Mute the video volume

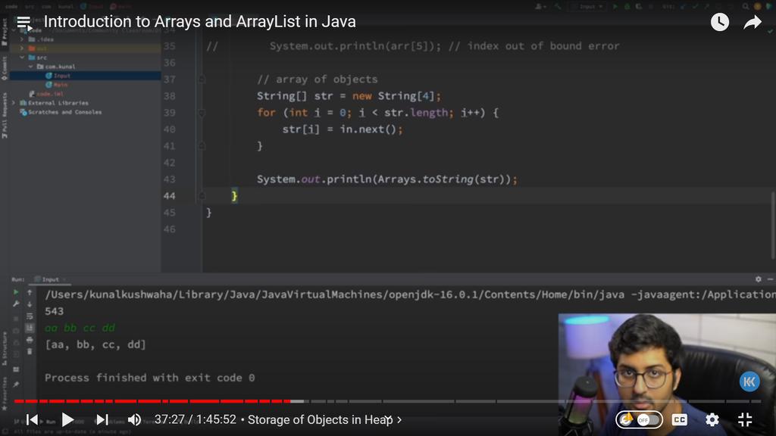(x=134, y=419)
